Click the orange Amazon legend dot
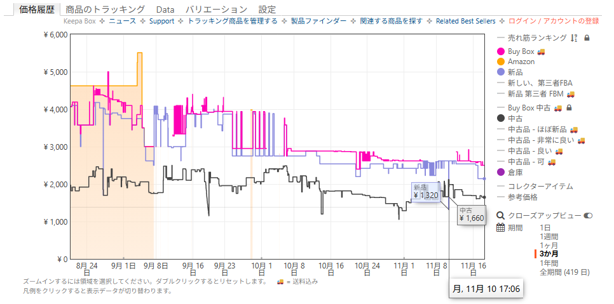614x304 pixels. tap(500, 62)
